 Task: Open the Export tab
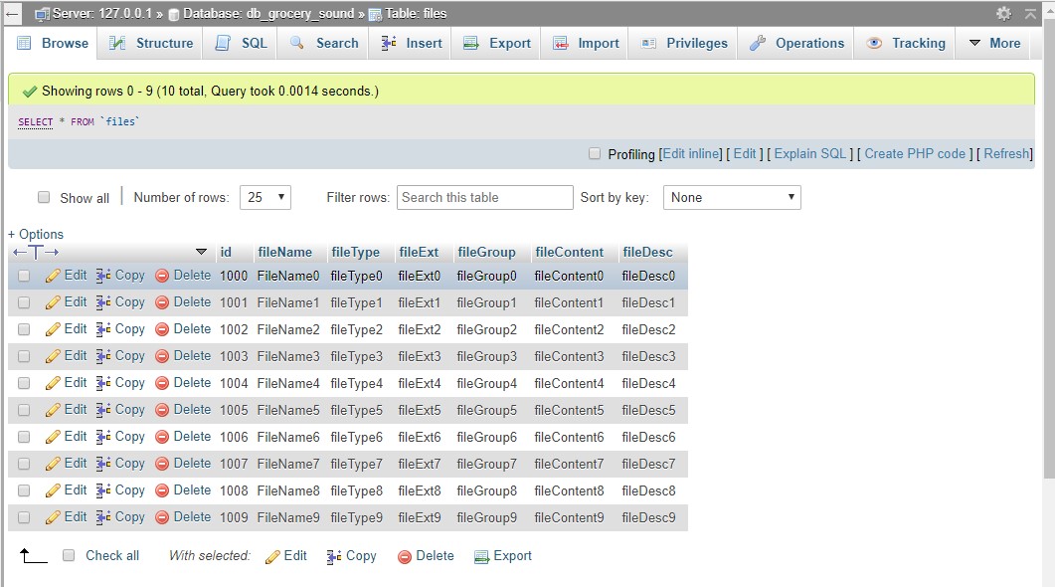pyautogui.click(x=497, y=43)
